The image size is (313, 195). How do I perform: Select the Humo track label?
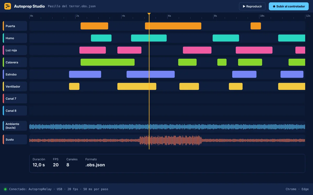[15, 38]
